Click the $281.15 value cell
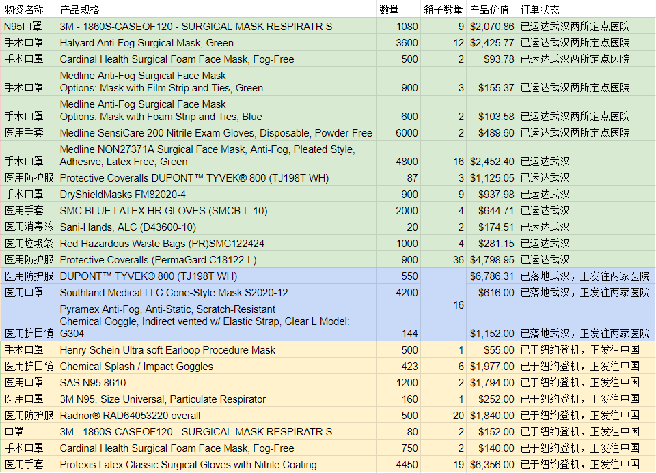 pyautogui.click(x=491, y=243)
